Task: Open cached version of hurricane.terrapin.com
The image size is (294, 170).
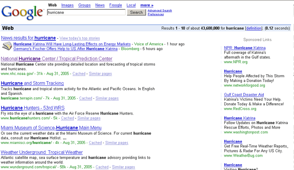Action: [x=86, y=98]
